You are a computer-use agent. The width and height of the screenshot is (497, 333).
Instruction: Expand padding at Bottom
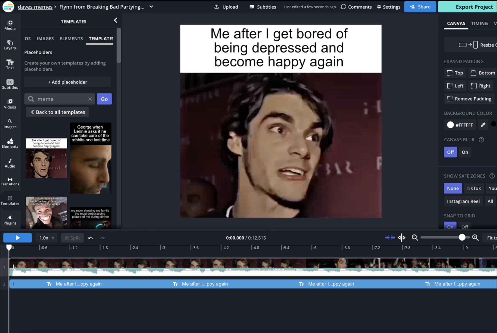click(x=483, y=73)
